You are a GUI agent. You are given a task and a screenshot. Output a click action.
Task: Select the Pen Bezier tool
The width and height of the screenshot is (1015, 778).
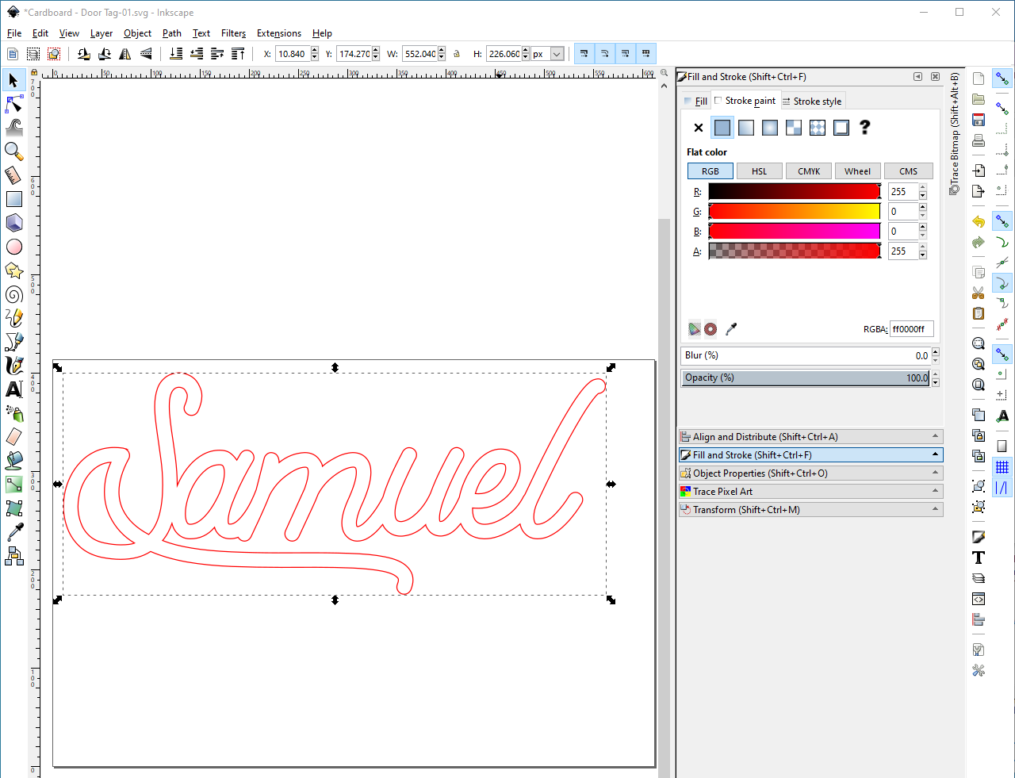click(14, 342)
